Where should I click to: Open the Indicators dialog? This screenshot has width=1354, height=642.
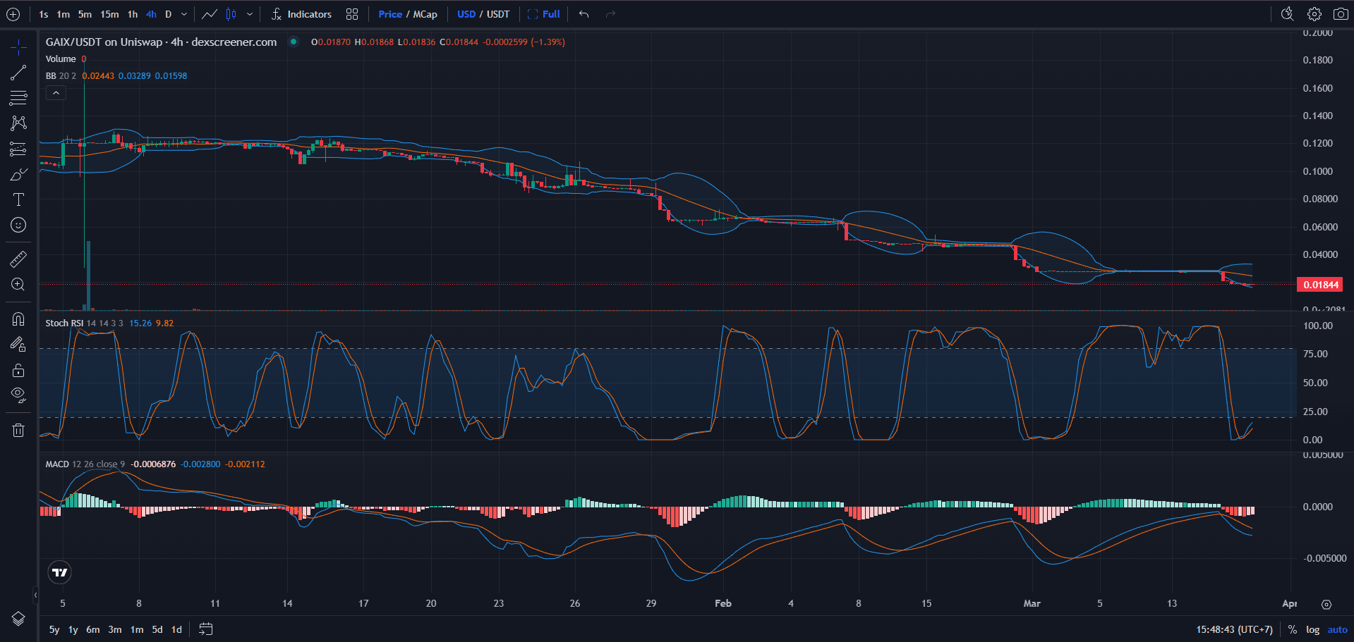point(303,13)
